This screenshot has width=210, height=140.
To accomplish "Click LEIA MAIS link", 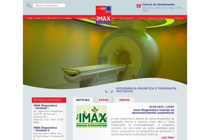I will [x=168, y=138].
